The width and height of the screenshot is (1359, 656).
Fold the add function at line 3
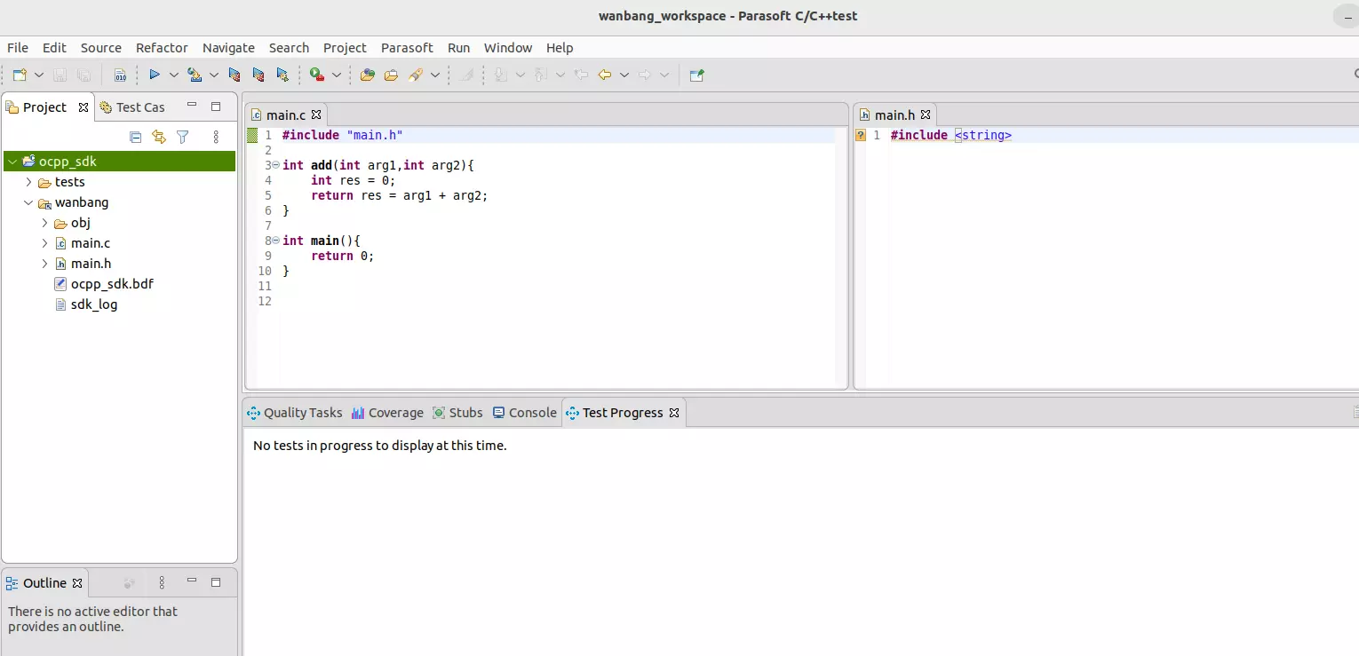tap(276, 165)
